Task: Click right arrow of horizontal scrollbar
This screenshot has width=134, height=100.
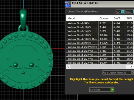Action: pyautogui.click(x=131, y=67)
